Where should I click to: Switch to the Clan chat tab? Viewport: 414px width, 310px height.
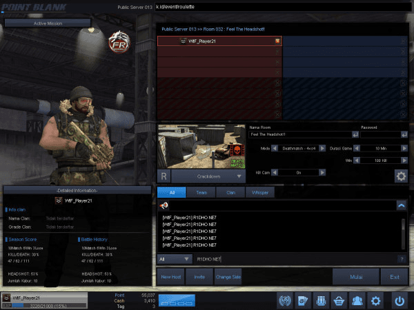[230, 192]
